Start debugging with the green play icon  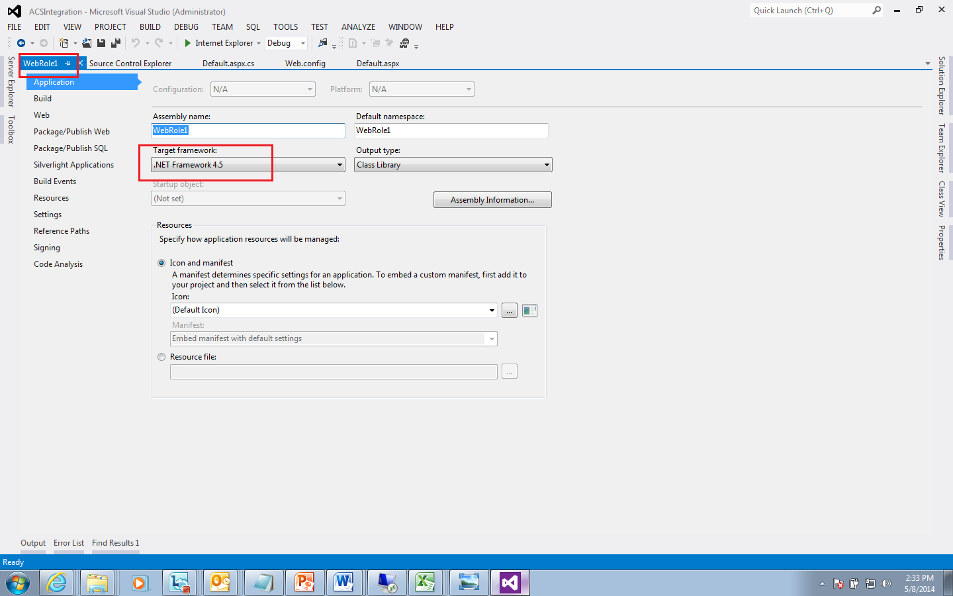pos(188,43)
